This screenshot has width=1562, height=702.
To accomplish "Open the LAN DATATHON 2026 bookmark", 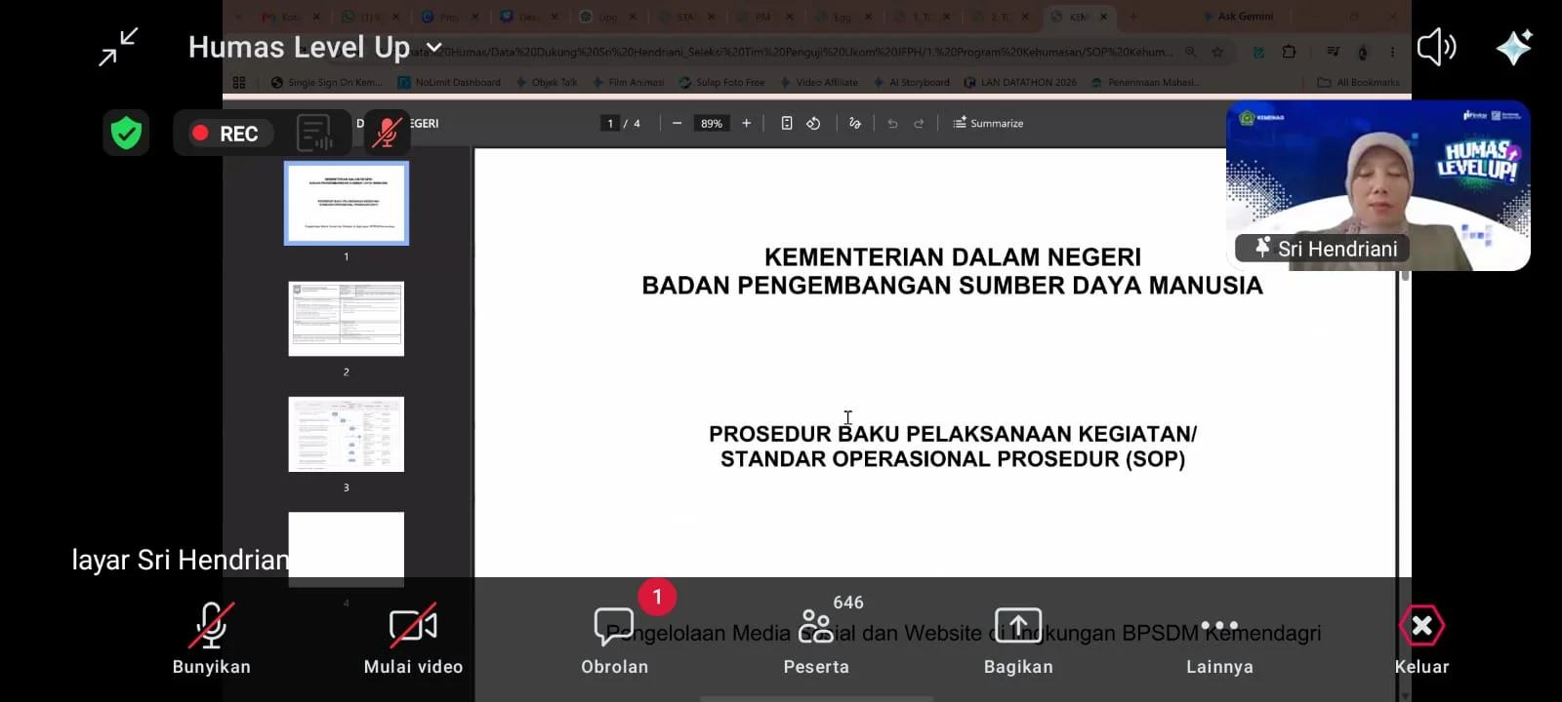I will pyautogui.click(x=1020, y=83).
